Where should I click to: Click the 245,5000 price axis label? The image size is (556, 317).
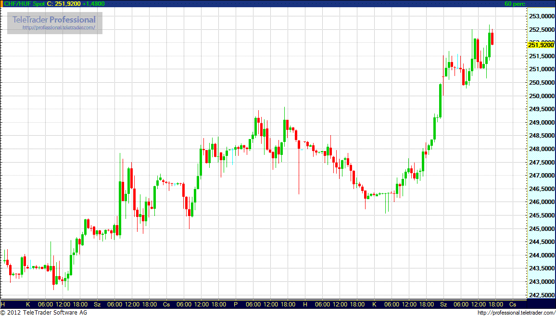(x=542, y=216)
